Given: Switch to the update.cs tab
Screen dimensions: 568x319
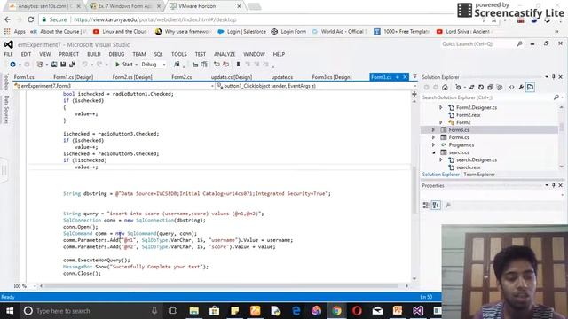Looking at the screenshot, I should coord(282,77).
